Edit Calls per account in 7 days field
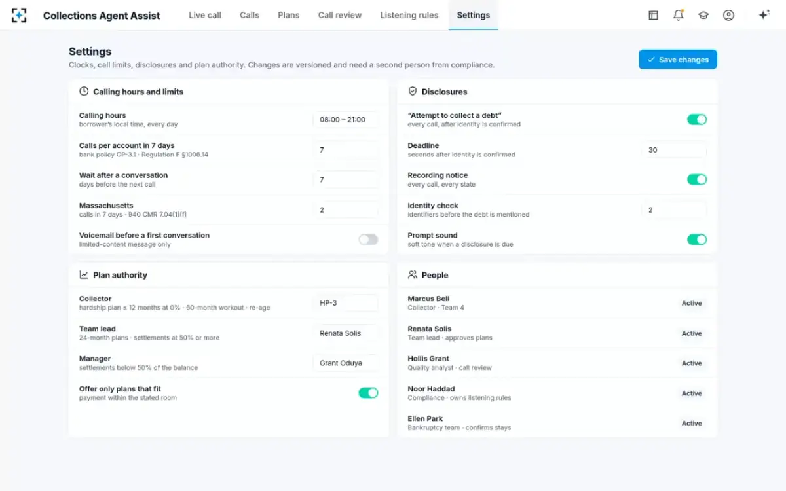Viewport: 786px width, 491px height. point(346,150)
